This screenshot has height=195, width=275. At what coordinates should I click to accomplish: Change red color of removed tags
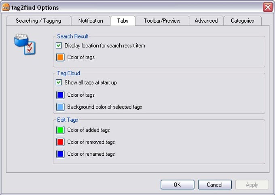coord(60,142)
